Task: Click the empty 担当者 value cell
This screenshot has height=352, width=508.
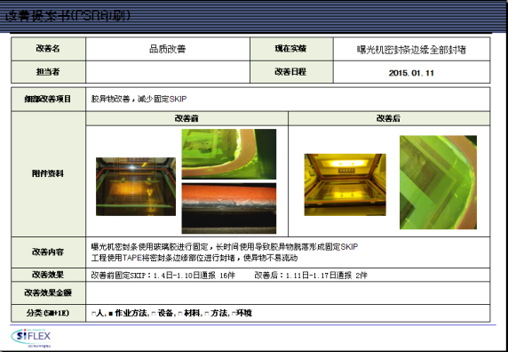Action: (x=168, y=72)
